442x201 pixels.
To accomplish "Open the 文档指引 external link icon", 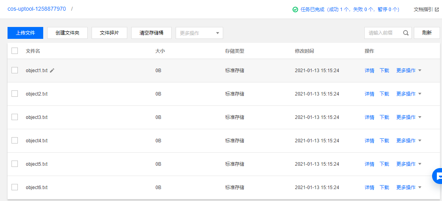I will point(437,9).
